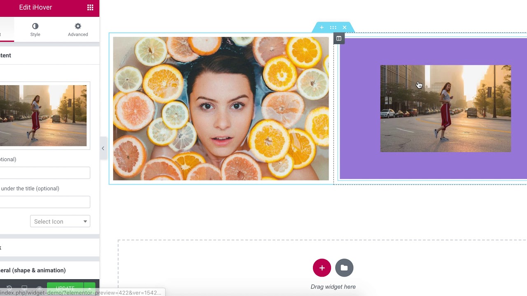Click the Style half-circle icon
This screenshot has width=527, height=296.
(35, 26)
